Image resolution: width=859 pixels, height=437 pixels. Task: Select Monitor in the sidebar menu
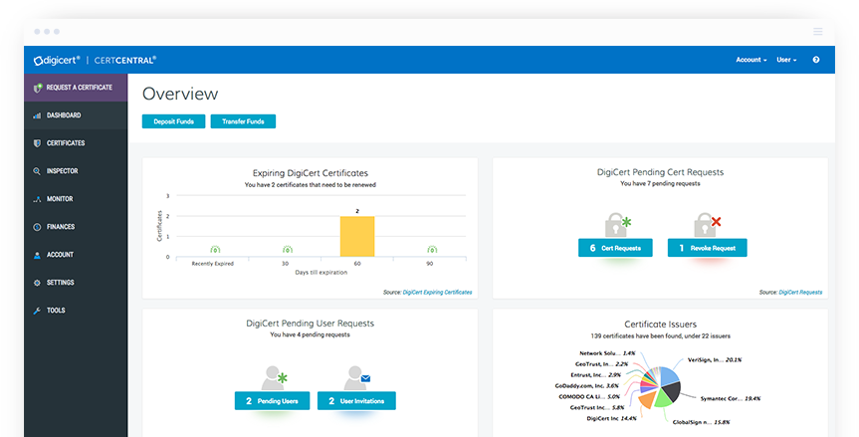76,199
